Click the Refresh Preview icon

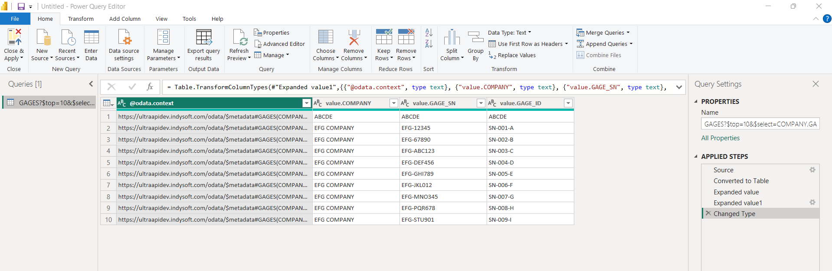(239, 37)
